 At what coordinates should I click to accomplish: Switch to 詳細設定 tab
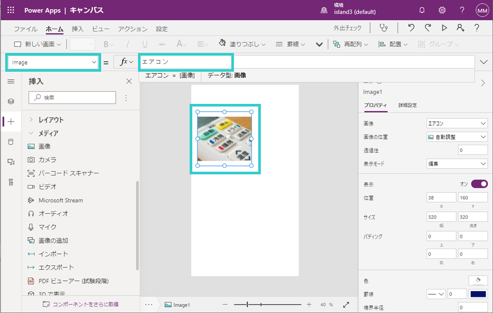(x=408, y=105)
